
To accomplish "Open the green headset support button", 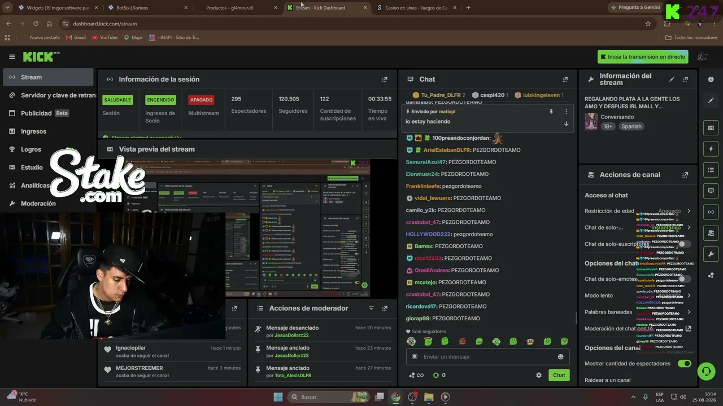I will 705,371.
